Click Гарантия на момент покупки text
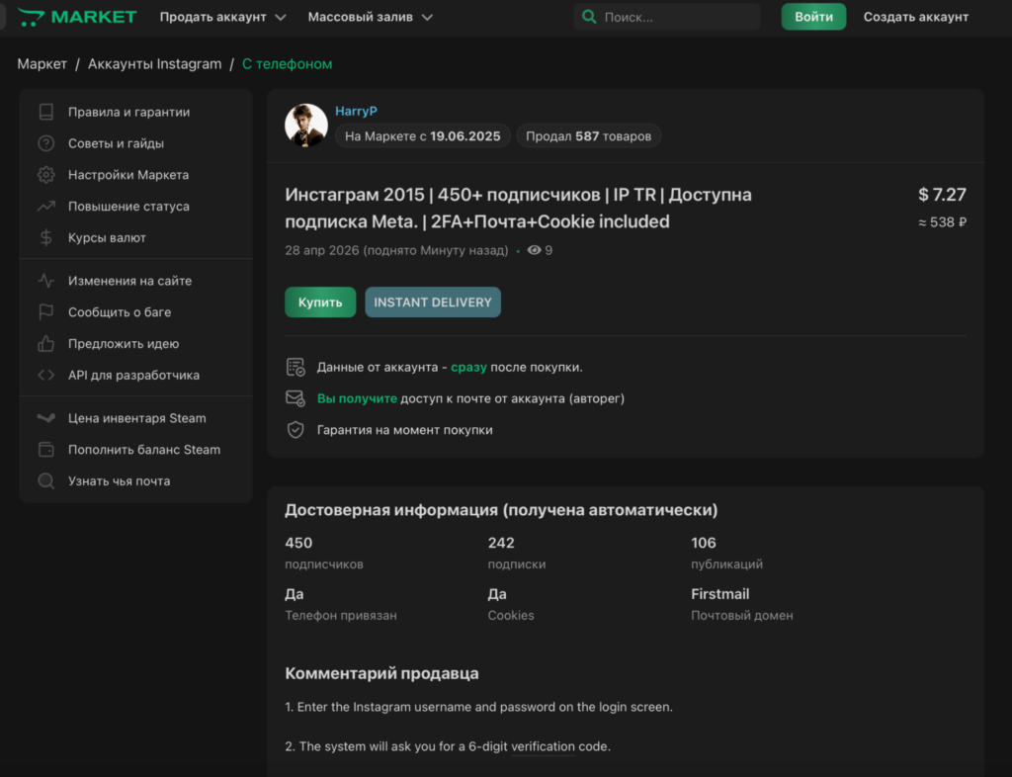 coord(404,430)
